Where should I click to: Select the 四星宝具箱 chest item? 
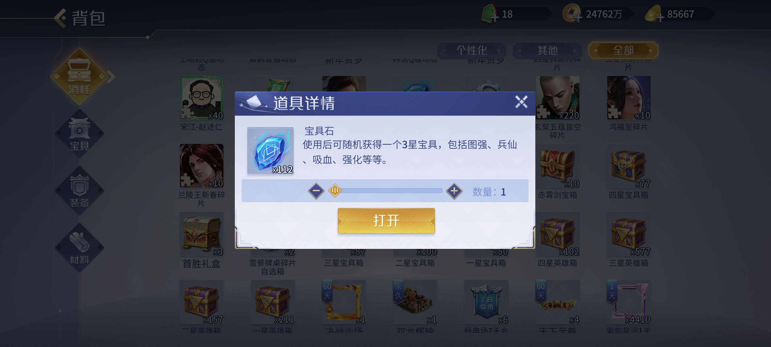click(628, 166)
